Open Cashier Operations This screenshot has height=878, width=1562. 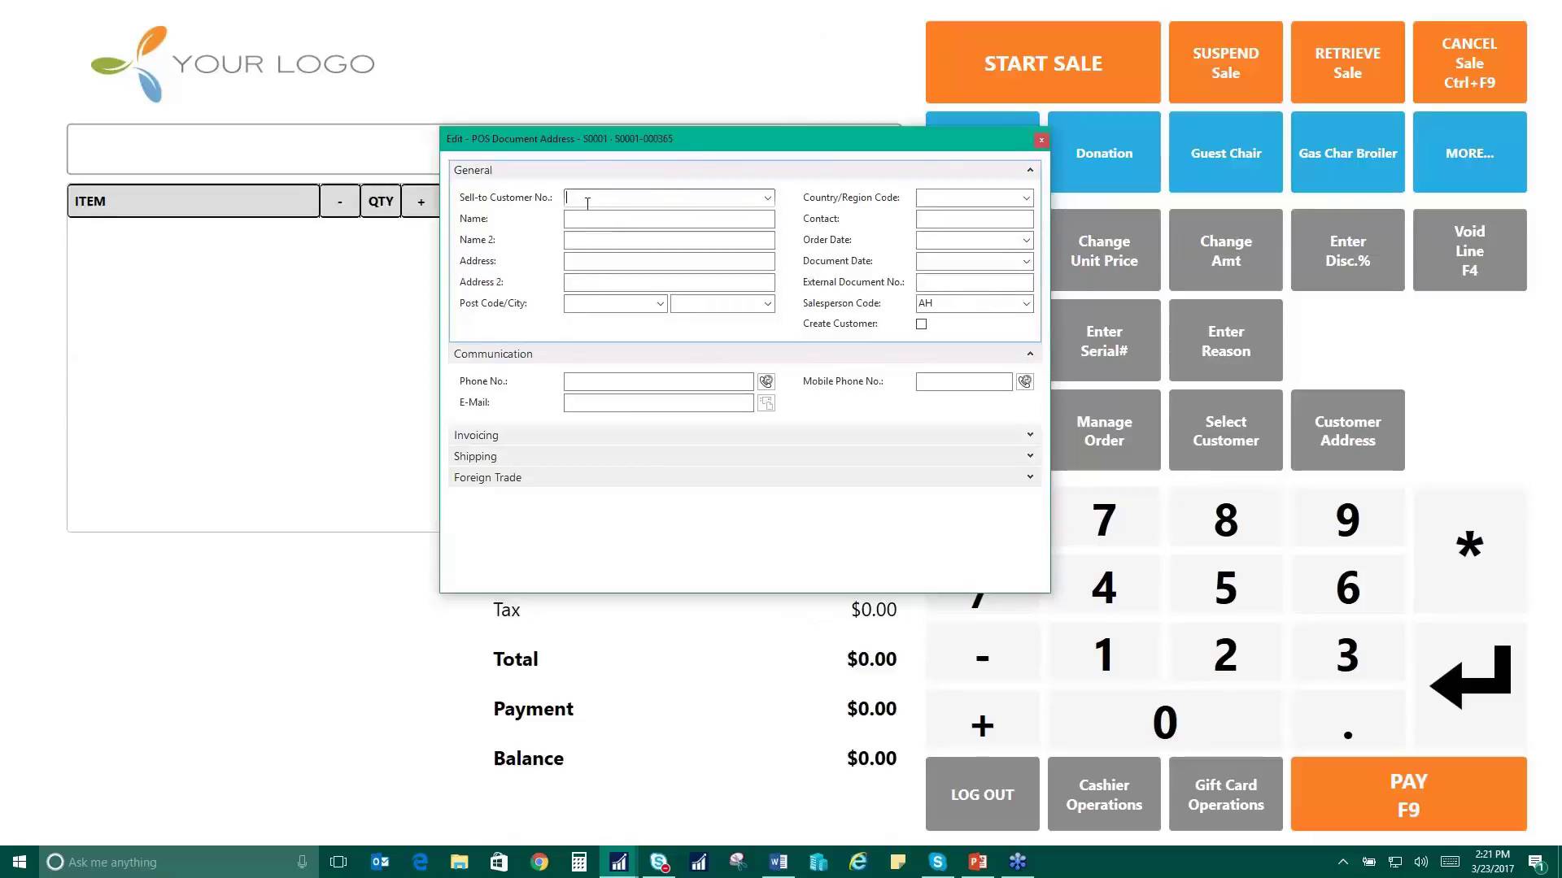pos(1103,794)
